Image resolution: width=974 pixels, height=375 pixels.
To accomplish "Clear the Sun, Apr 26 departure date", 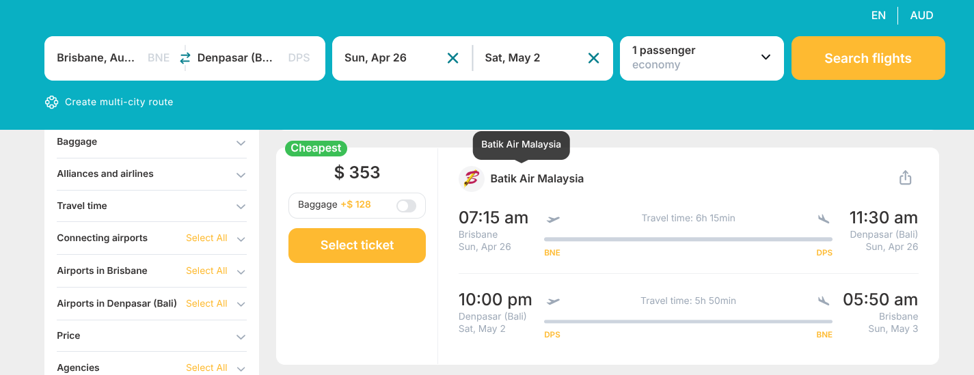I will point(452,58).
